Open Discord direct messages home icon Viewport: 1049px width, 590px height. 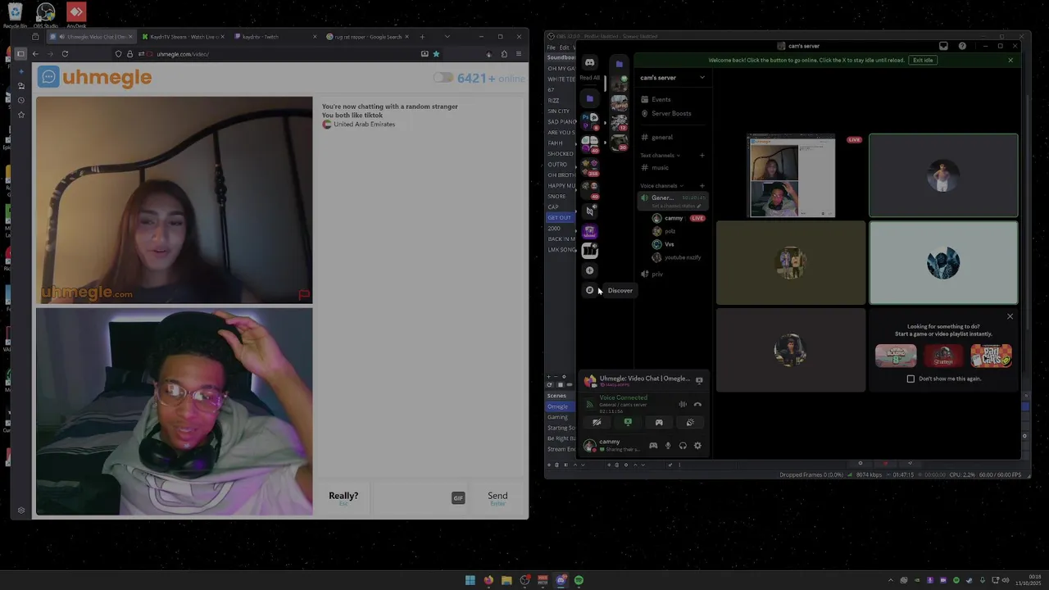pyautogui.click(x=589, y=62)
